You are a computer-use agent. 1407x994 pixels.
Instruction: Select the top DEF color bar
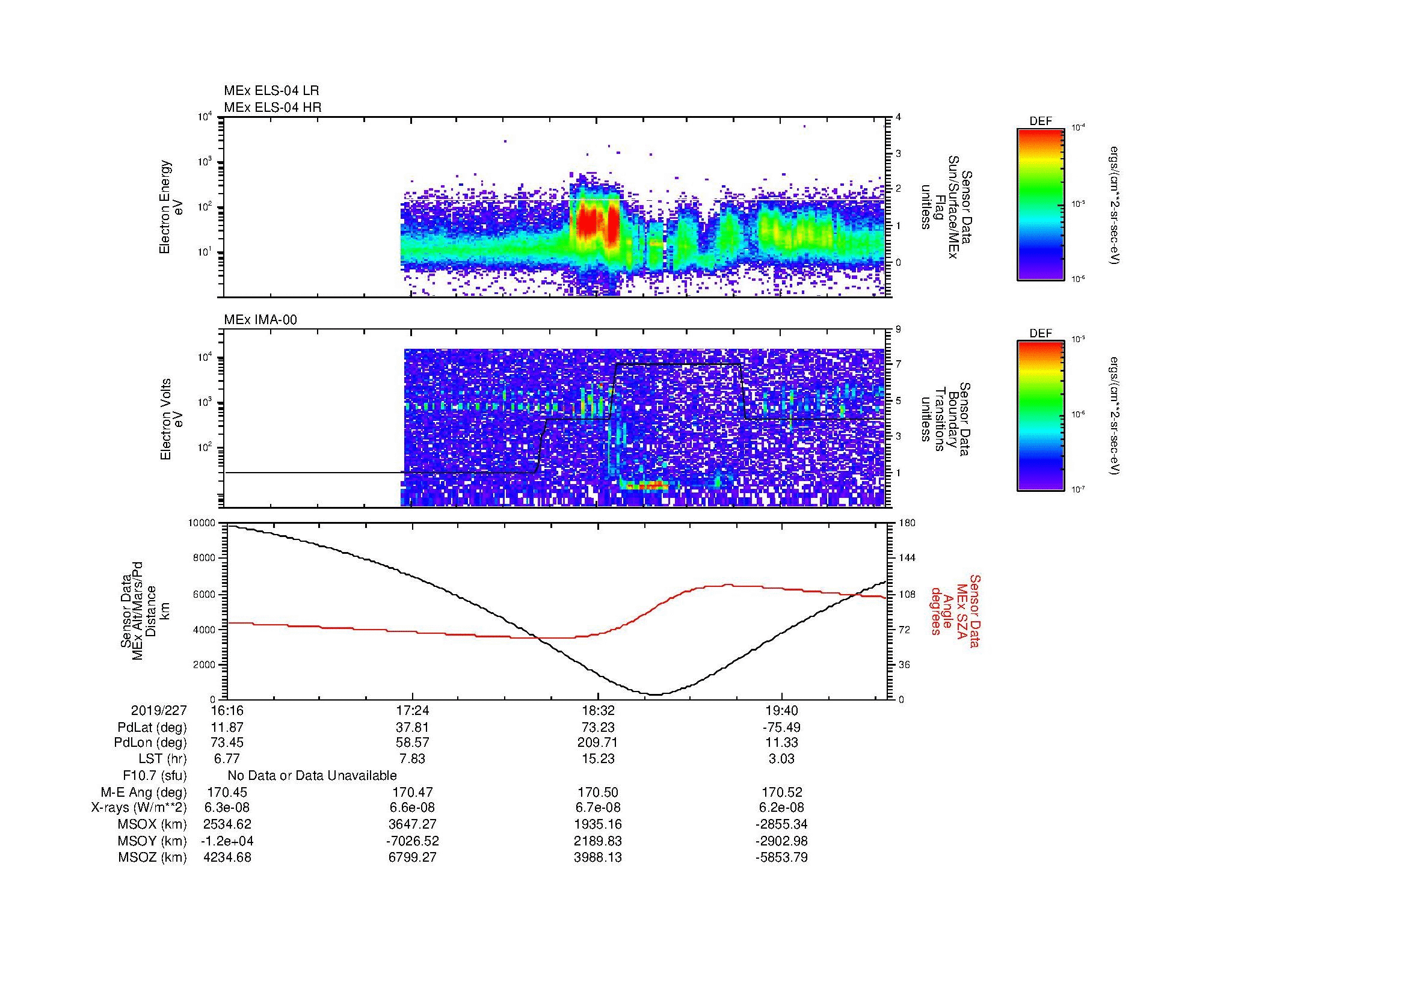pos(1041,204)
